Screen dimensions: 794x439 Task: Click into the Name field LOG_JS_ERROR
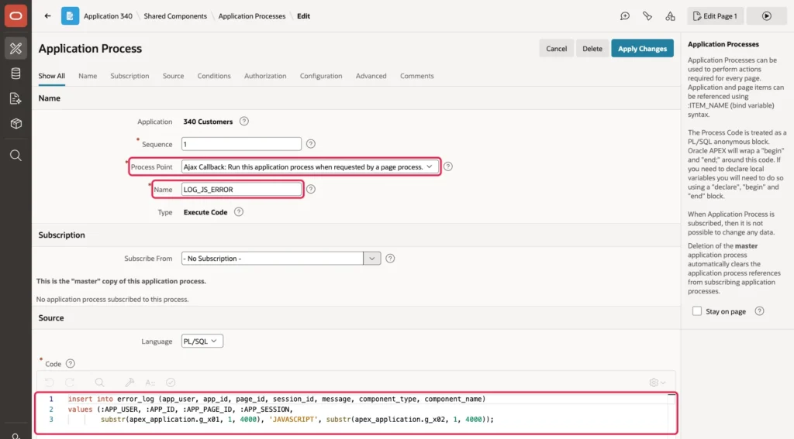241,189
